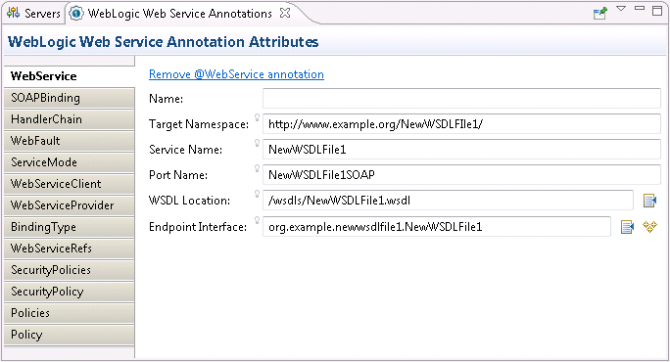This screenshot has height=362, width=670.
Task: Click the browse icon beside WSDL Location
Action: 649,201
